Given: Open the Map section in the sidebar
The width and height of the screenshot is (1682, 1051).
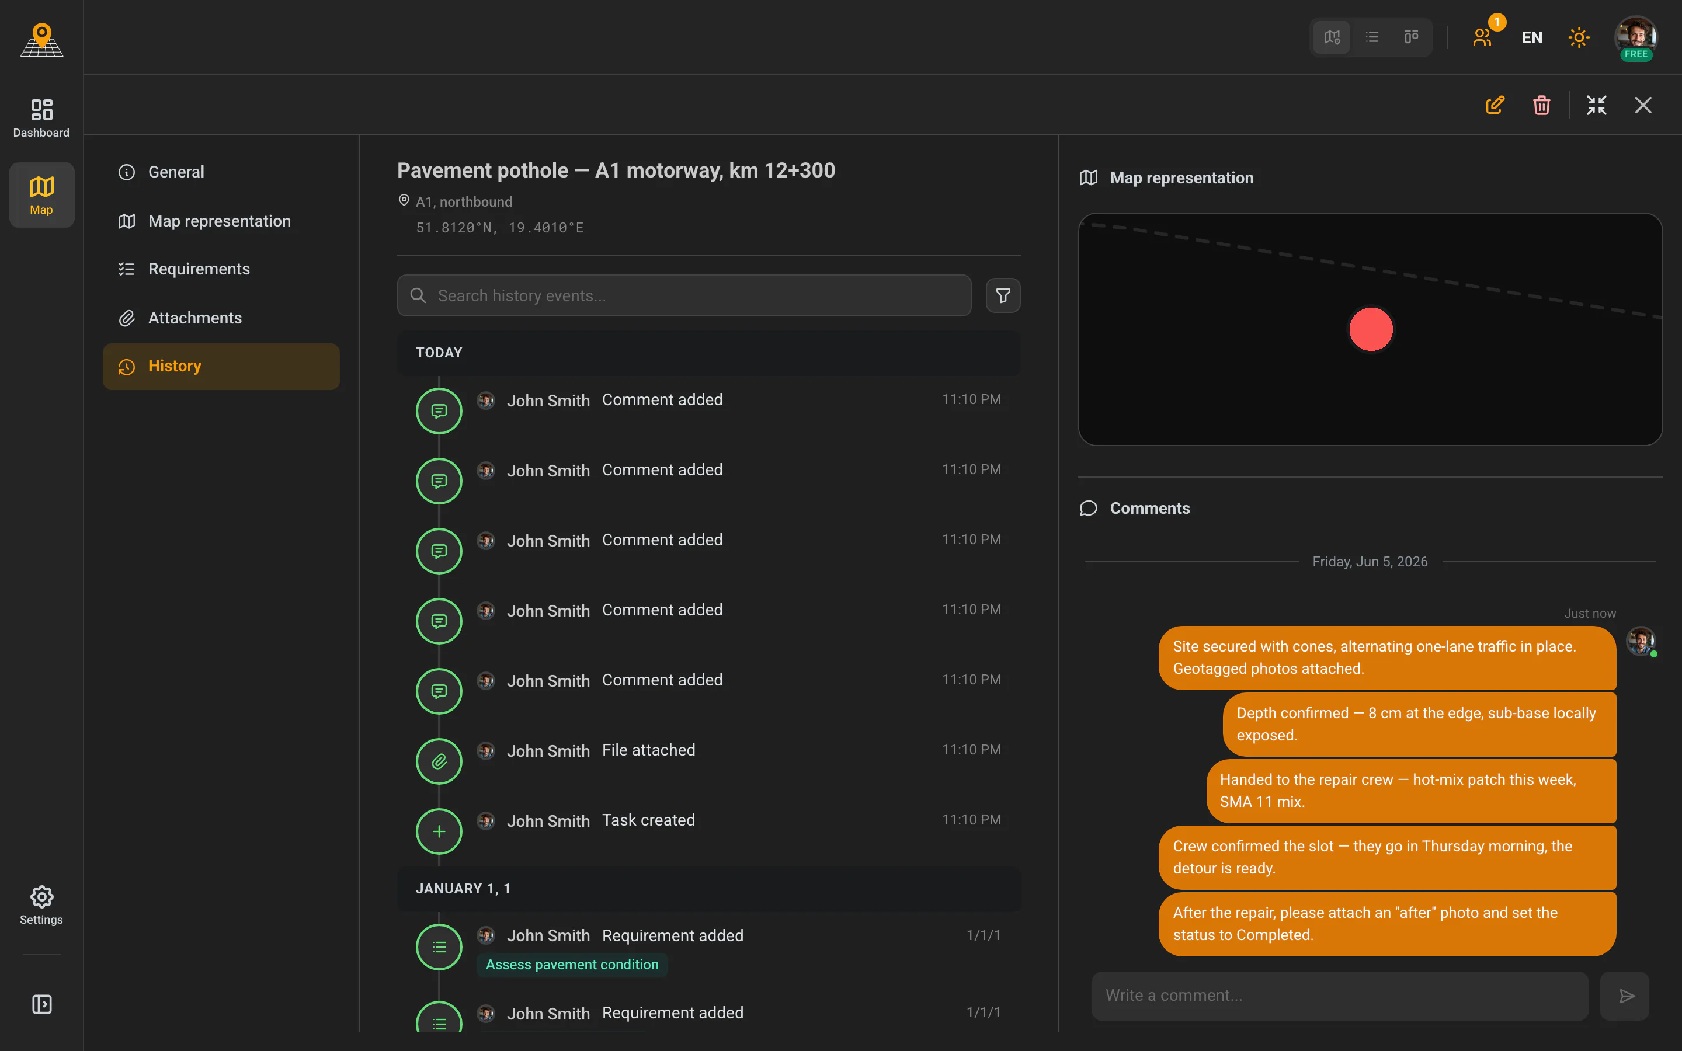Looking at the screenshot, I should (x=41, y=196).
